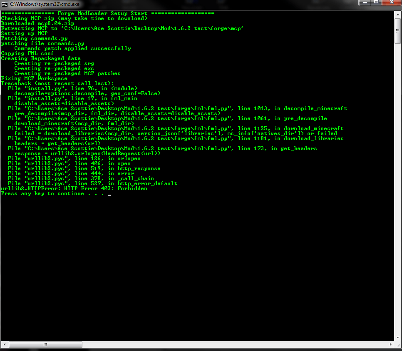Viewport: 402px width, 351px height.
Task: Click the 'failed = download_libraries' line
Action: [176, 133]
